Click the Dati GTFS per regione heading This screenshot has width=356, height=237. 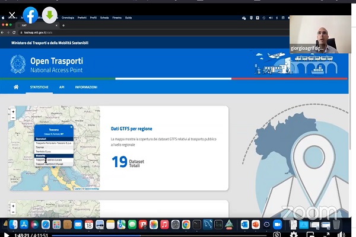(132, 129)
